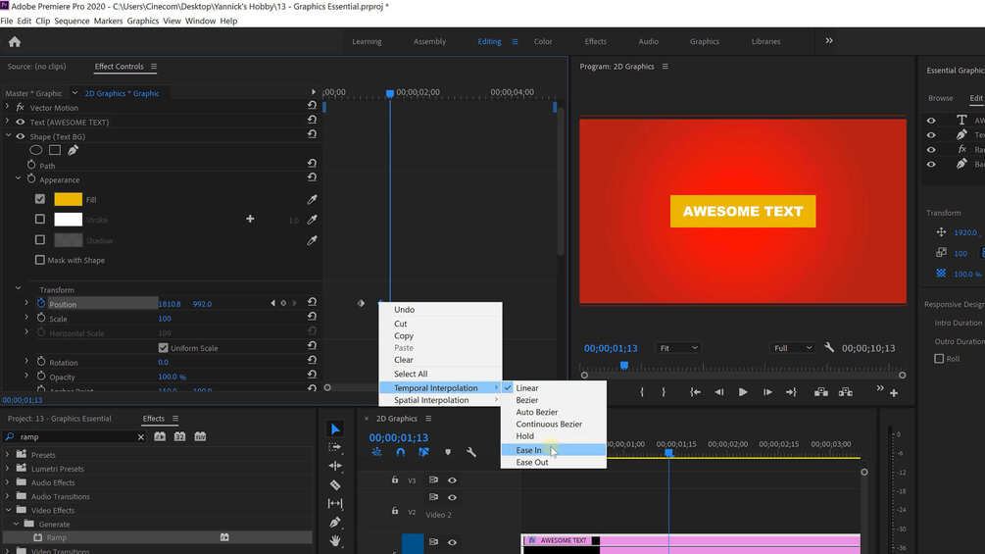985x554 pixels.
Task: Reset the Position parameter
Action: (312, 302)
